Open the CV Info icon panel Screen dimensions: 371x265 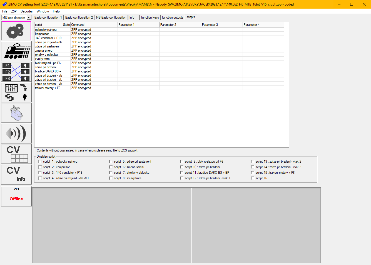(x=16, y=175)
